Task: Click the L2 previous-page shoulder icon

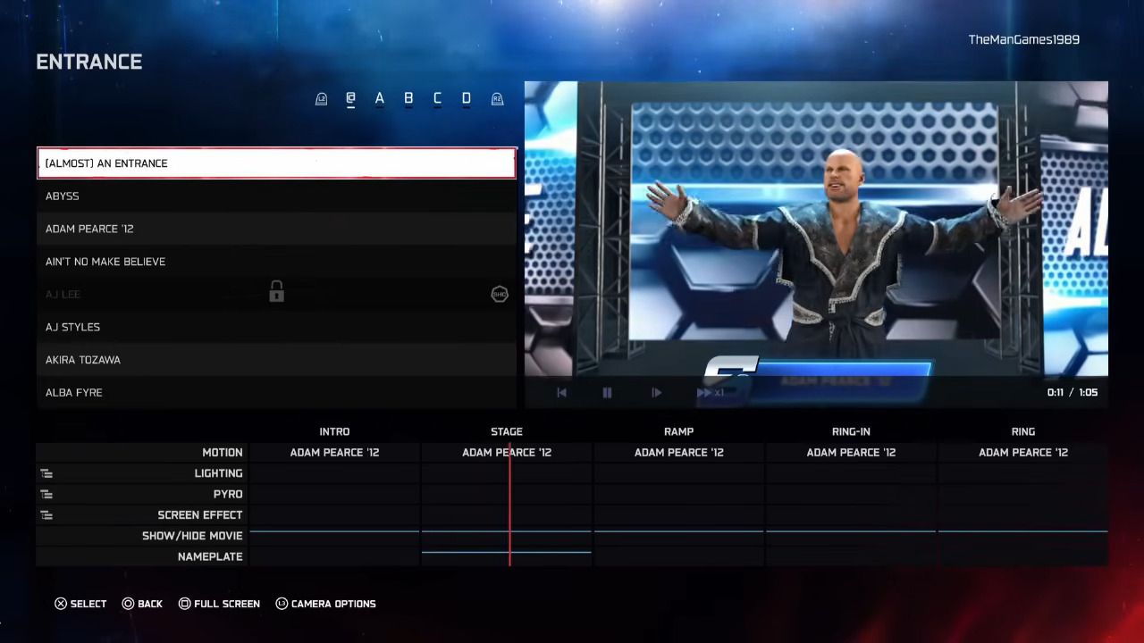Action: (322, 99)
